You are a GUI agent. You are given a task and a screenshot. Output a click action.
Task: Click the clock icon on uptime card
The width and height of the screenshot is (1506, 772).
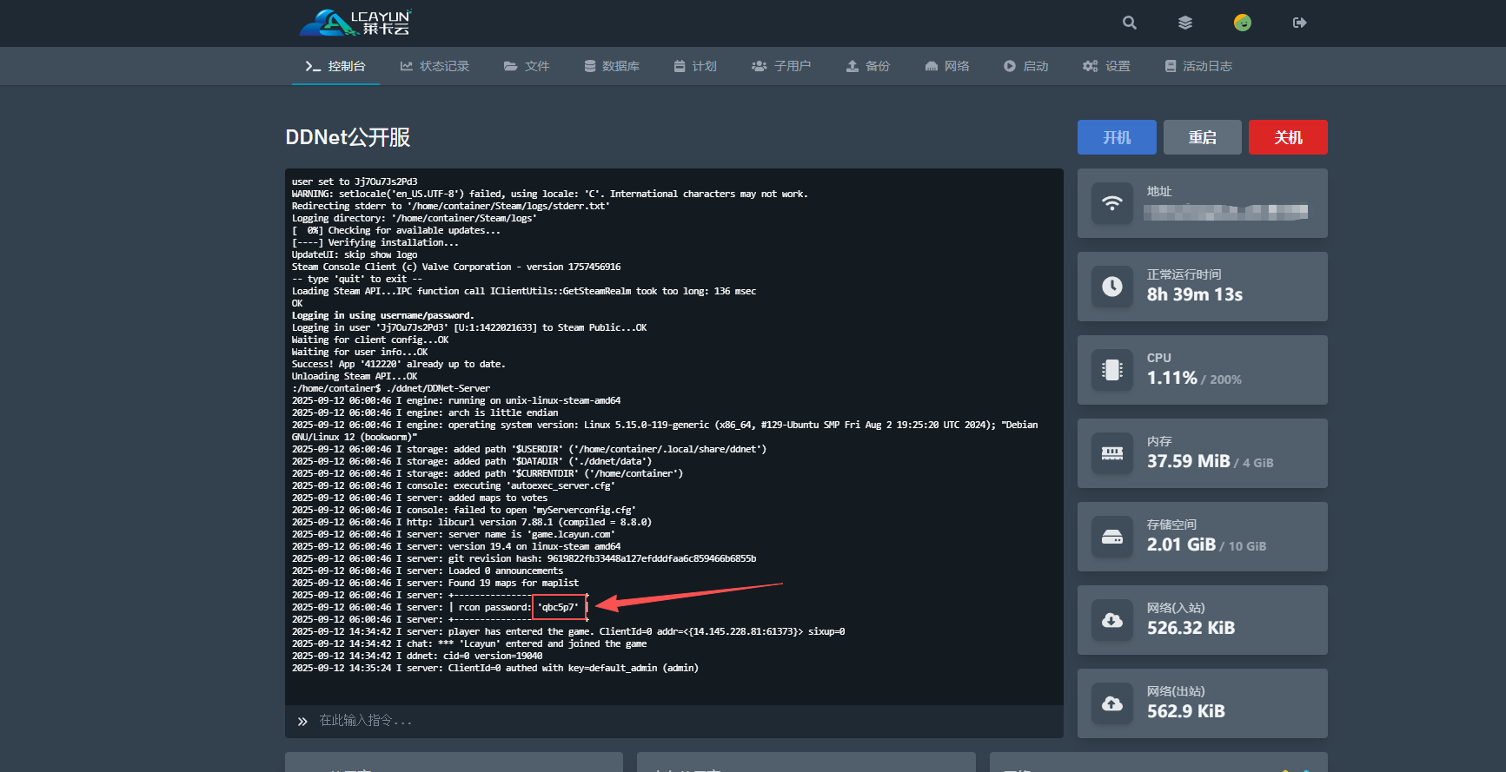pos(1112,287)
